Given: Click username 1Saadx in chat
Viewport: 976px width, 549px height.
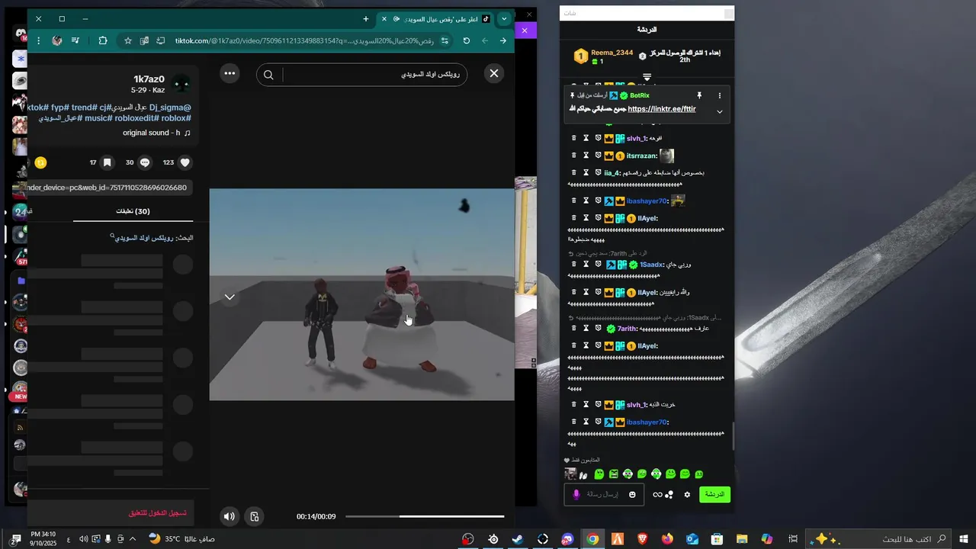Looking at the screenshot, I should point(651,265).
